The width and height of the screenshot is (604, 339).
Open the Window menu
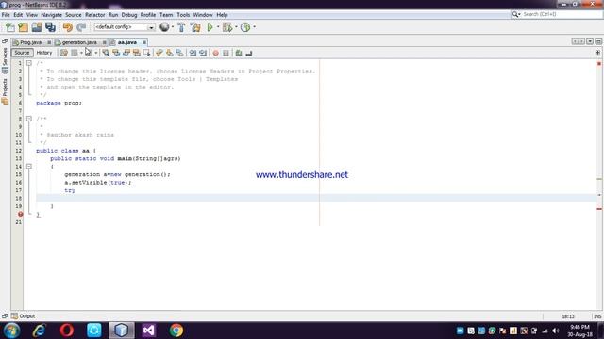click(x=203, y=15)
